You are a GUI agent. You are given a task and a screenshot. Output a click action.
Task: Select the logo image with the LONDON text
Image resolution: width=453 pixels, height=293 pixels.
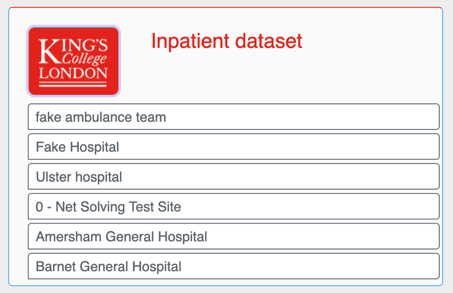click(x=73, y=61)
